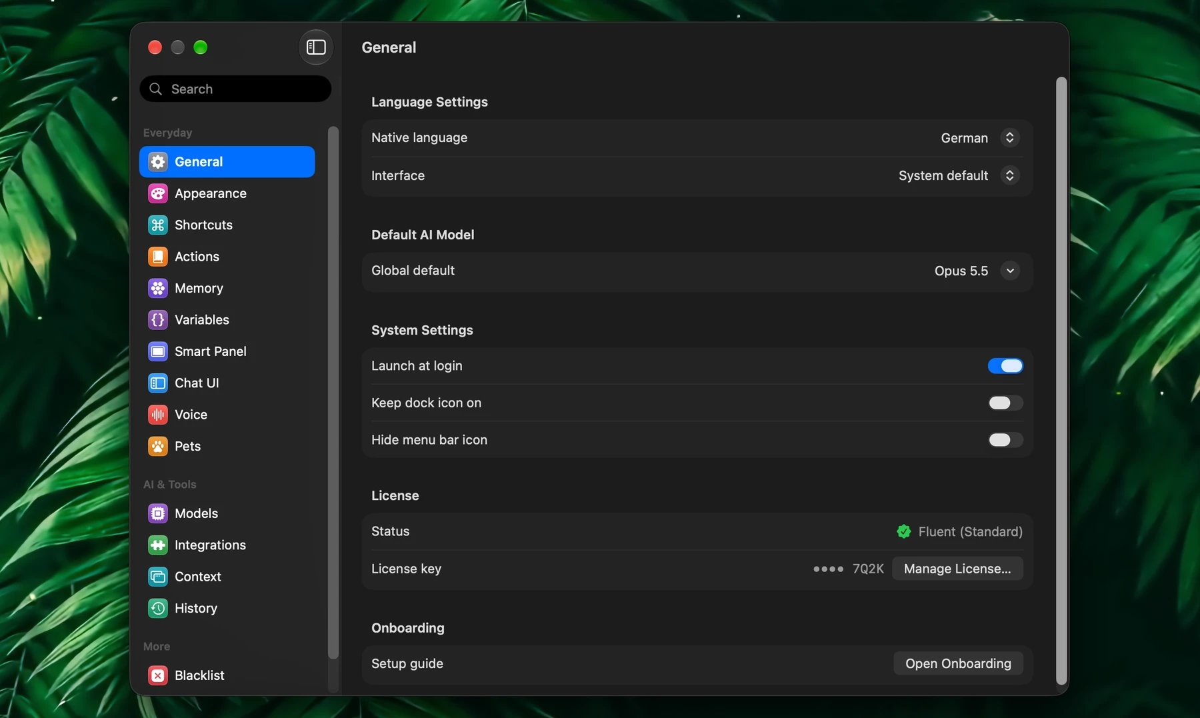Screen dimensions: 1200x718
Task: Select Pets in the sidebar
Action: click(227, 446)
